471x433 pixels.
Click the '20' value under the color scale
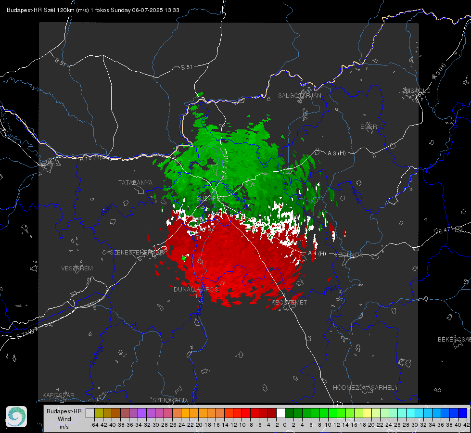pos(371,425)
